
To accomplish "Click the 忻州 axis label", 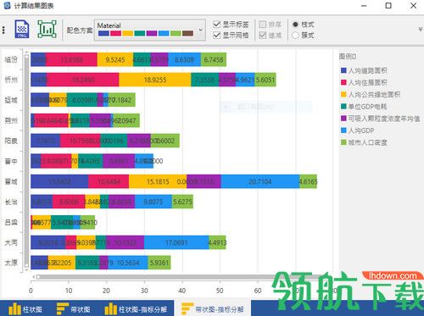I will [11, 80].
